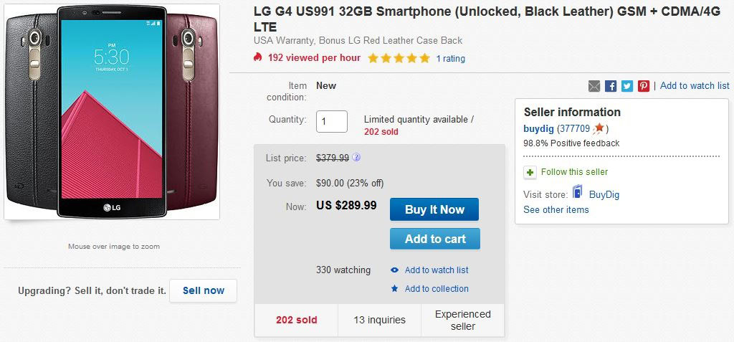
Task: Click the green follow seller plus icon
Action: tap(530, 172)
